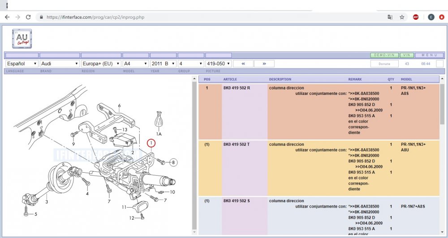The image size is (448, 238).
Task: Open the Year dropdown showing 2011 B
Action: click(163, 64)
